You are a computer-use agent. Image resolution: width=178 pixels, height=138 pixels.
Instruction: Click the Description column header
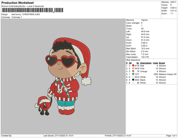146,63
